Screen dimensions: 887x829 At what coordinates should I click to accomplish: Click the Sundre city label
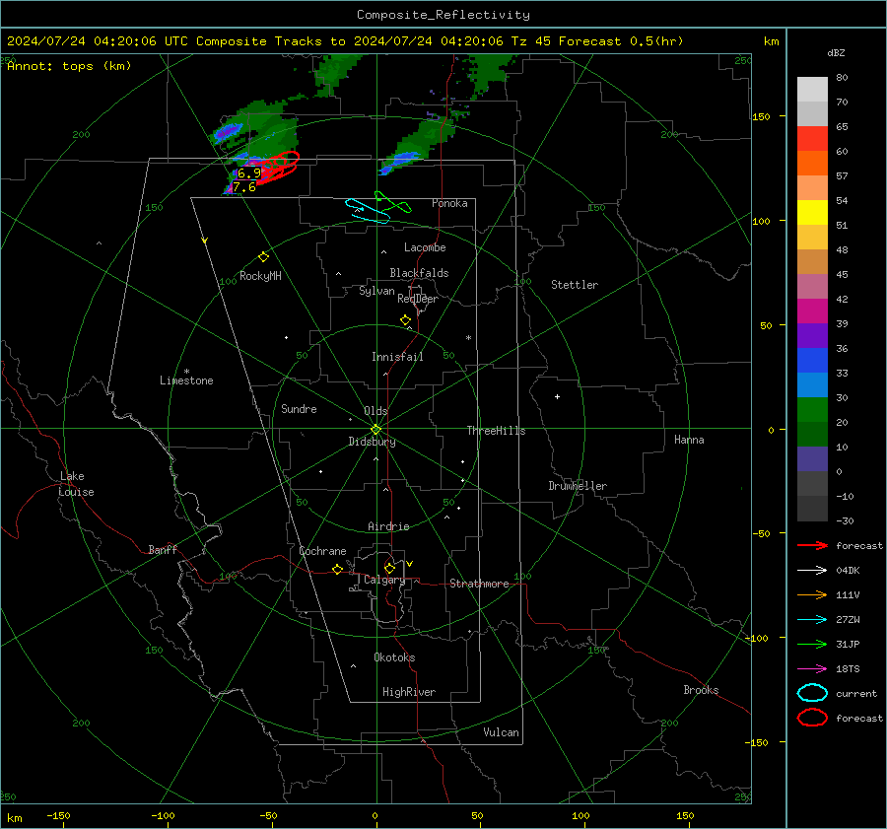pyautogui.click(x=299, y=408)
